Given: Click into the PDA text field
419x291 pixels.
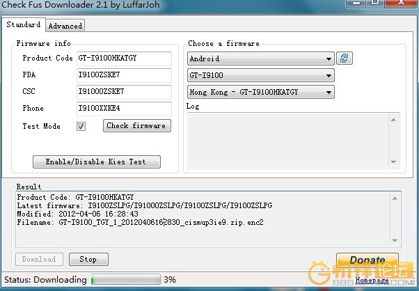Looking at the screenshot, I should (x=124, y=75).
